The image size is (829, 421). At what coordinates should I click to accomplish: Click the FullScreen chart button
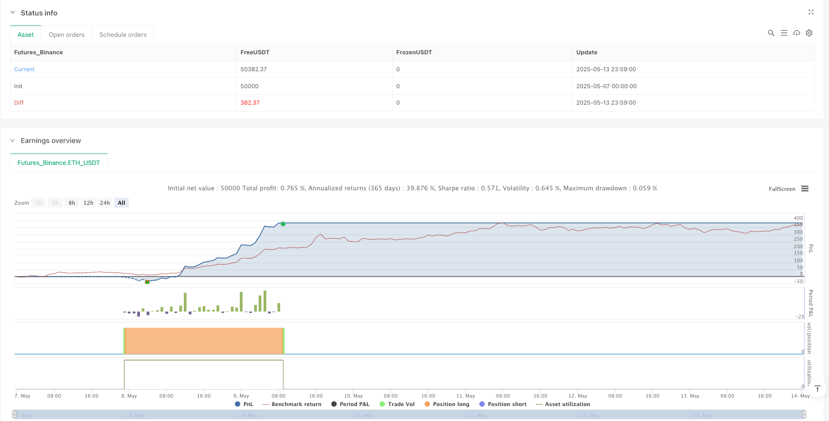[x=782, y=189]
